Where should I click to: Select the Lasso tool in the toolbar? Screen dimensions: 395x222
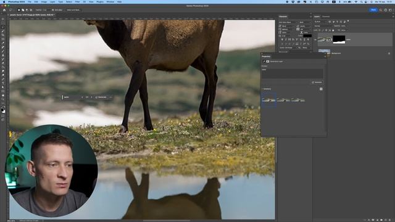coord(3,27)
